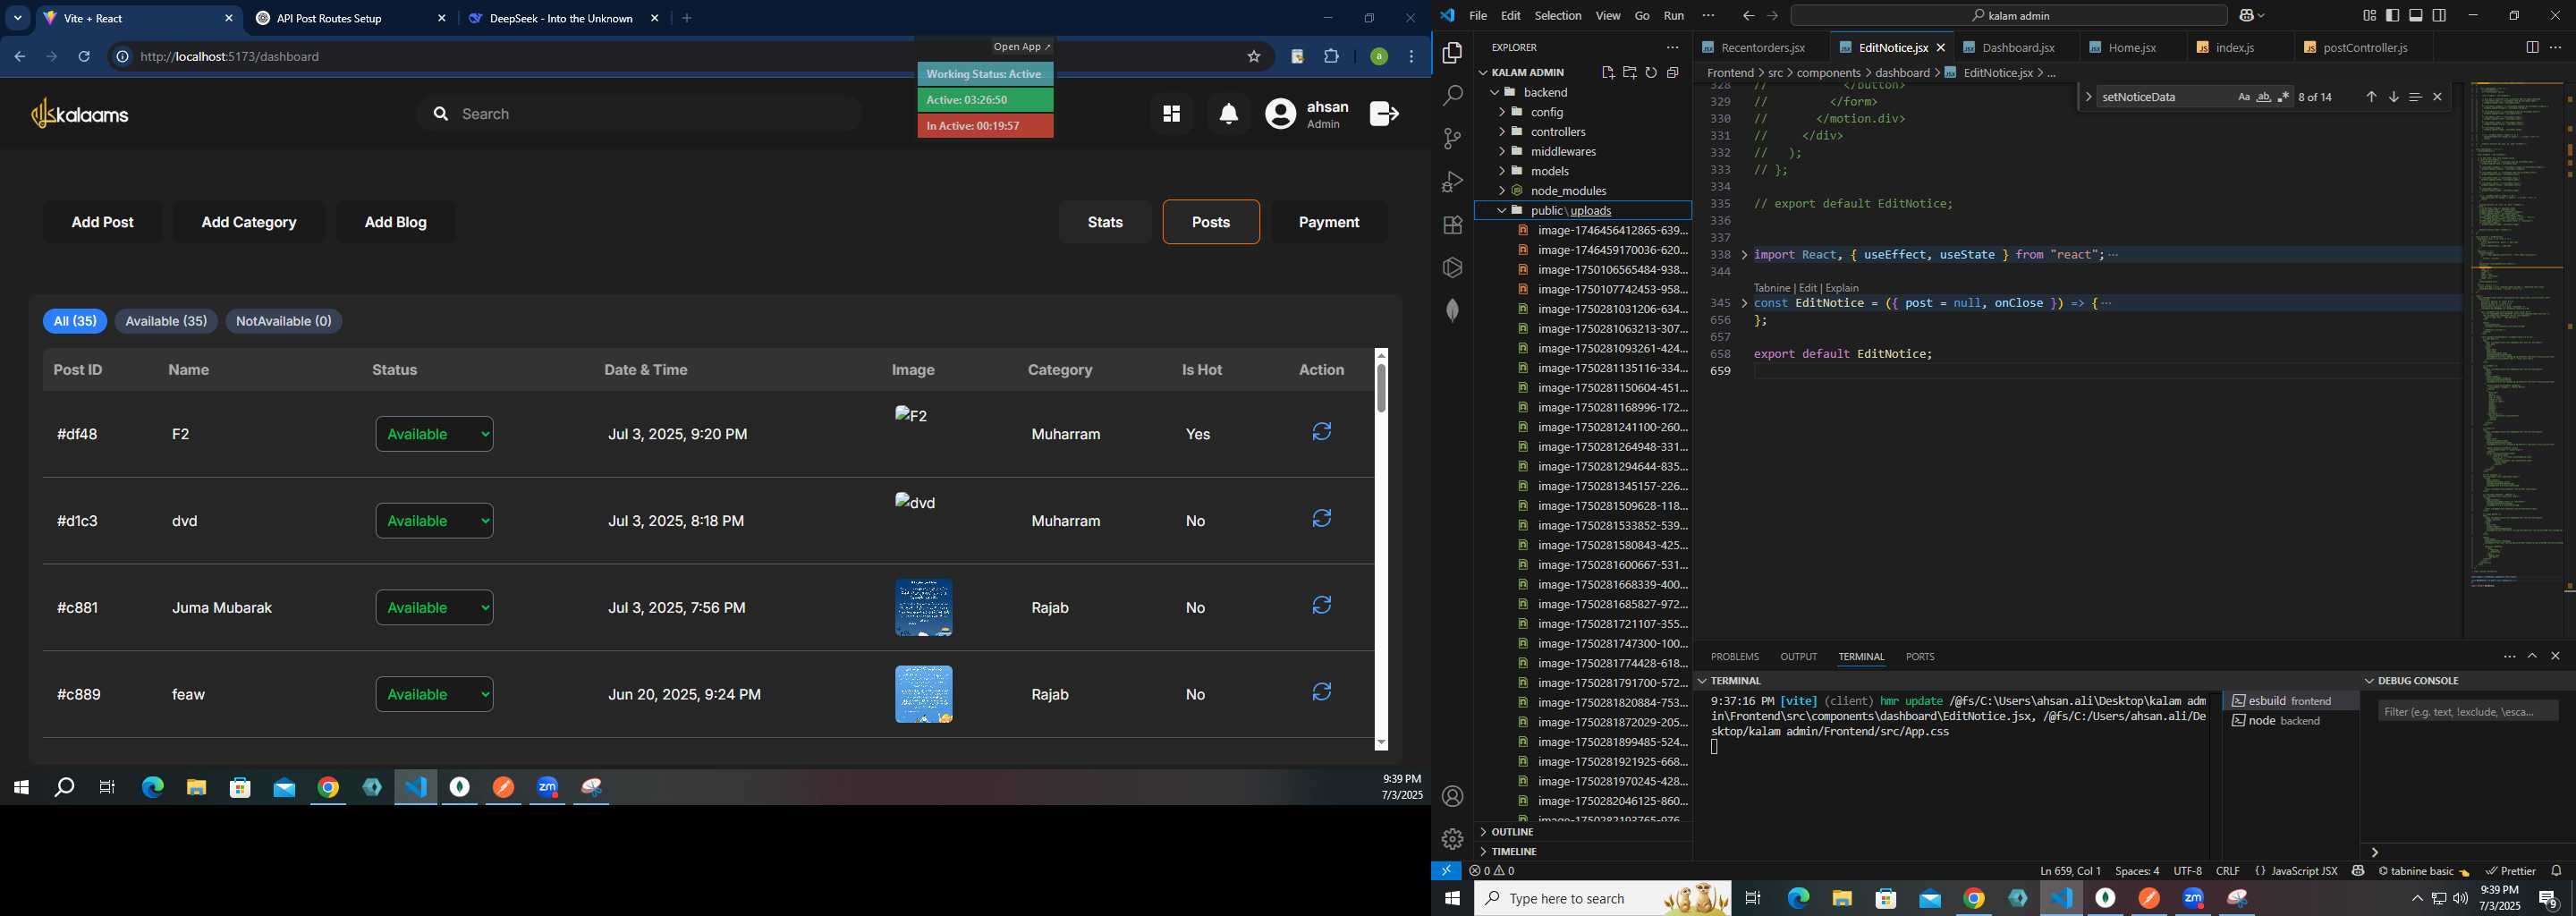Screen dimensions: 2576x916
Task: Expand the OUTLINE section
Action: coord(1583,832)
